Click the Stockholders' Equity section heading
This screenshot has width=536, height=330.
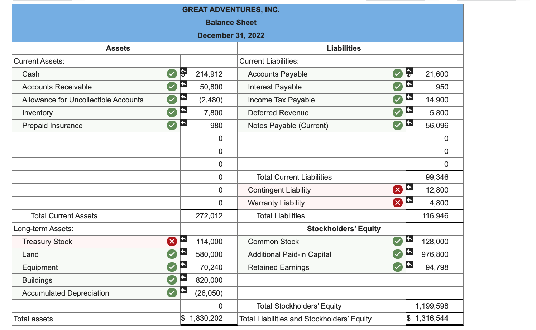344,229
